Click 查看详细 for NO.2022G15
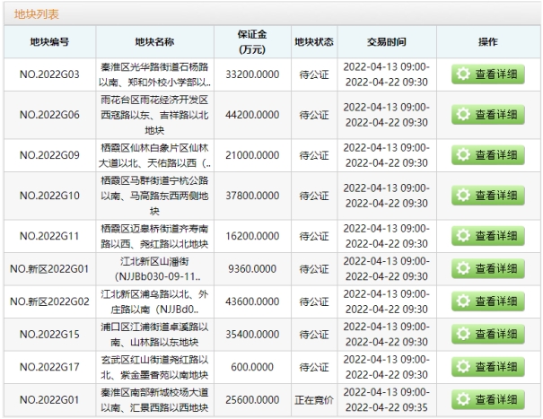 pyautogui.click(x=488, y=334)
